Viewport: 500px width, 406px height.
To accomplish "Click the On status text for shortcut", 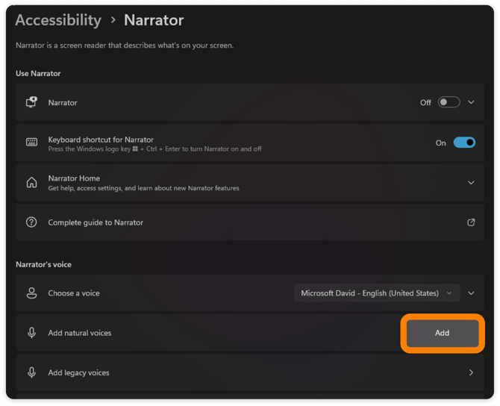I will [x=441, y=143].
